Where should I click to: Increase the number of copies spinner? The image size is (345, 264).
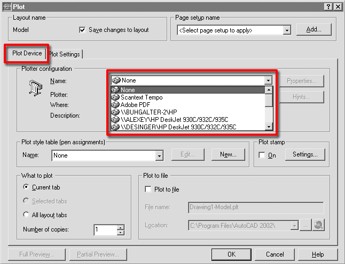point(121,227)
